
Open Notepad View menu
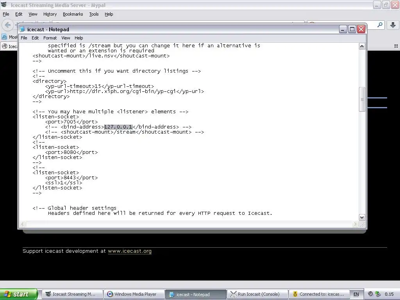click(x=66, y=38)
